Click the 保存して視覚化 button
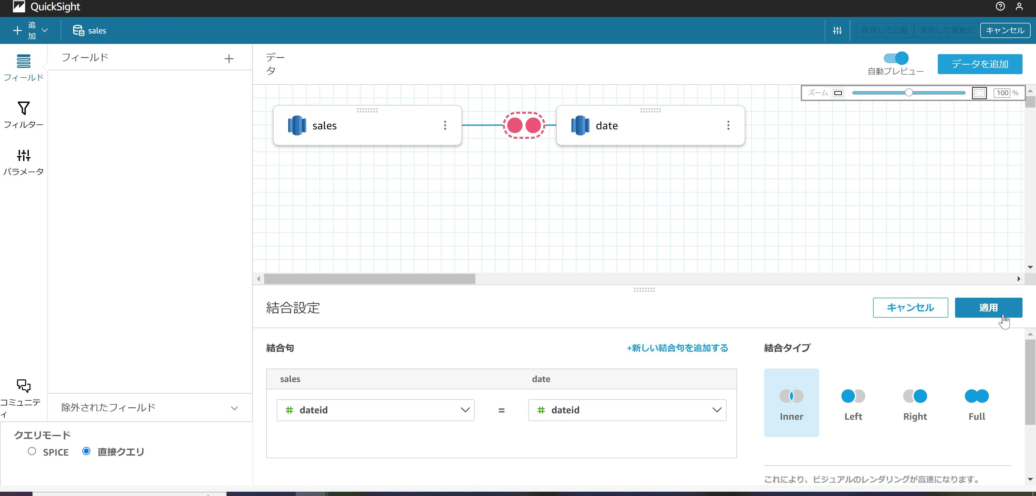The image size is (1036, 496). tap(947, 30)
